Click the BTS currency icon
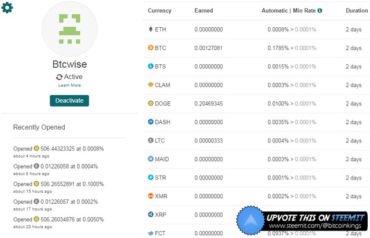Viewport: 370px width, 238px height. click(x=150, y=66)
